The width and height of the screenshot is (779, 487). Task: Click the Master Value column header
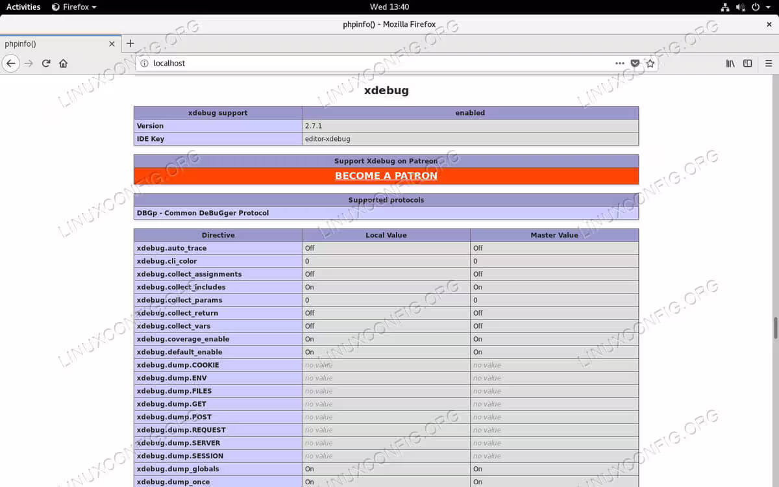(x=554, y=235)
